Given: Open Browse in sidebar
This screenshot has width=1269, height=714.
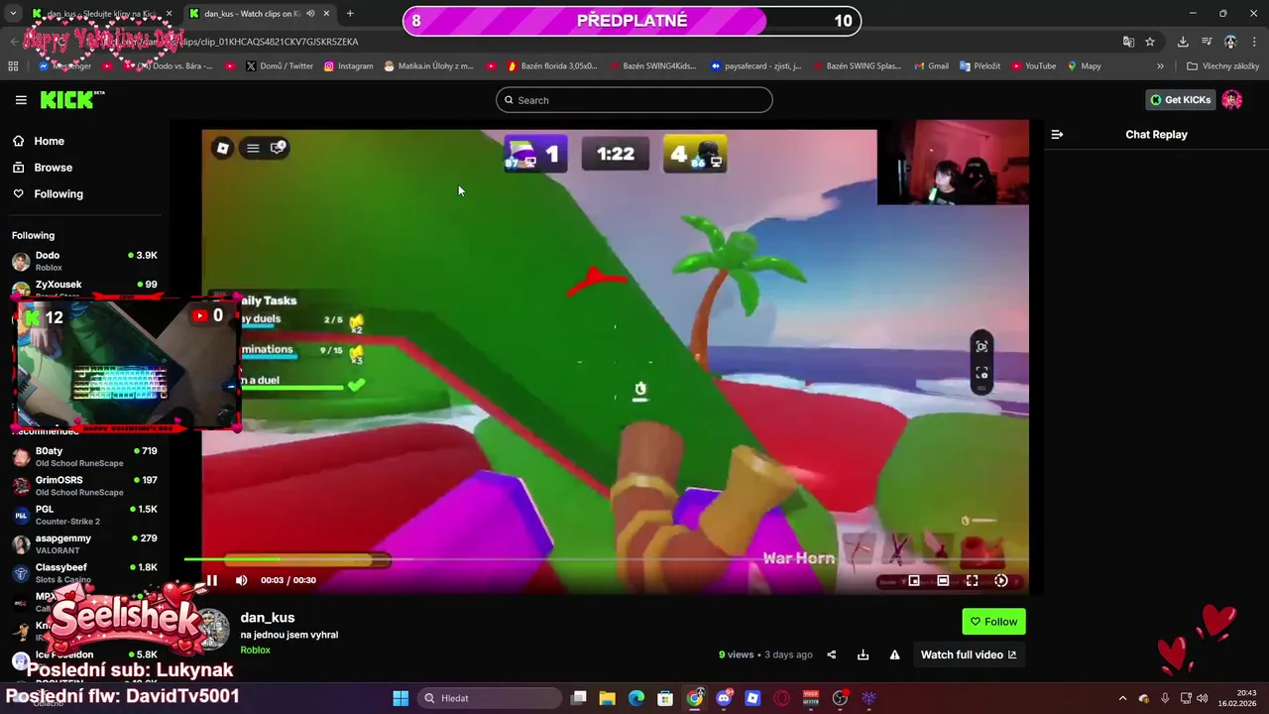Looking at the screenshot, I should 54,168.
